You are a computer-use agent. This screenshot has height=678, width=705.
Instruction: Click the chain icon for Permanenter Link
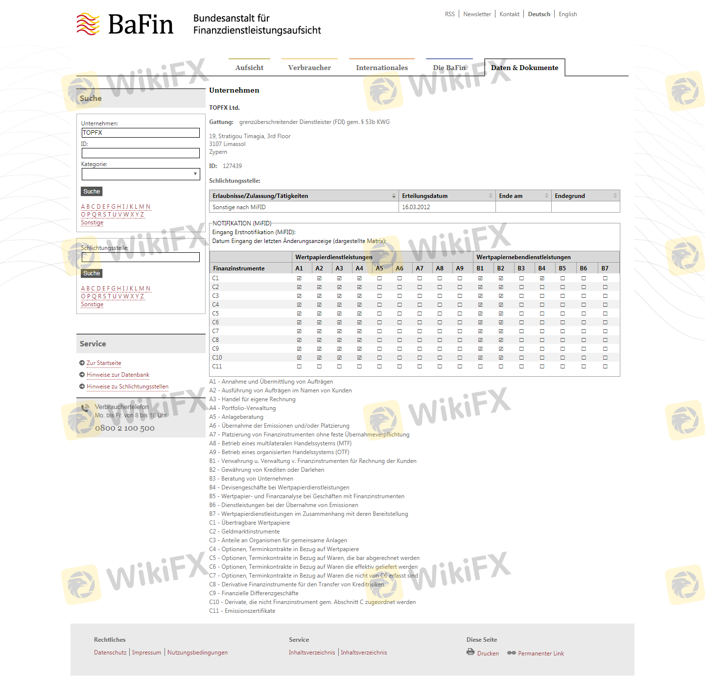click(x=512, y=653)
